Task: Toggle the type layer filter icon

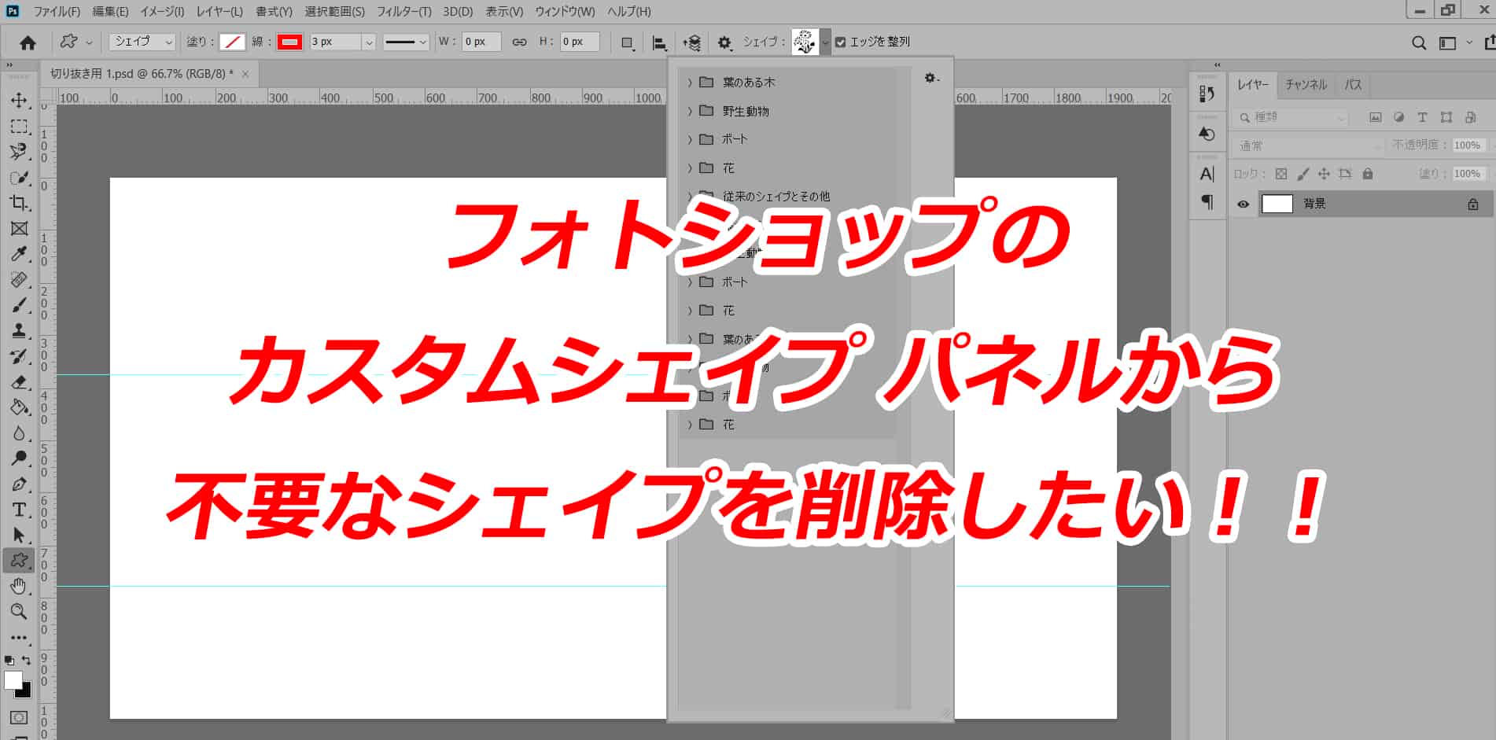Action: [x=1422, y=117]
